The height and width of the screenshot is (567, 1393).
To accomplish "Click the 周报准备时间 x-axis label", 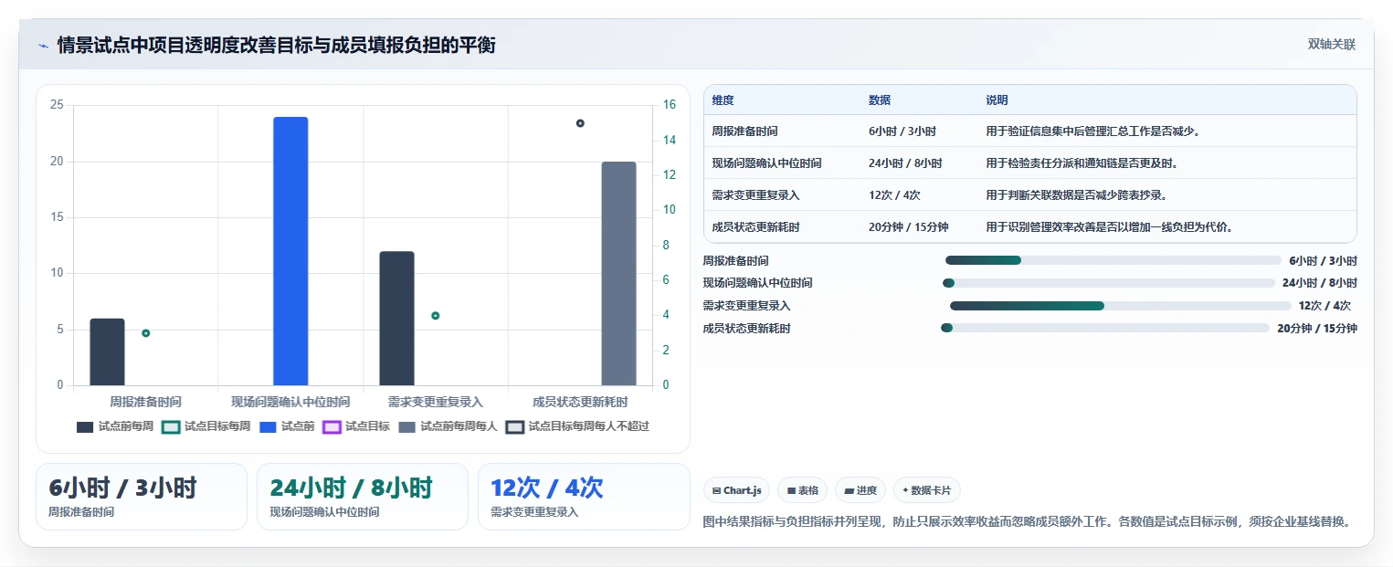I will coord(145,402).
